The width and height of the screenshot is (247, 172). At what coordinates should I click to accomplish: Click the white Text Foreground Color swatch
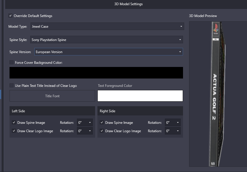coord(140,96)
